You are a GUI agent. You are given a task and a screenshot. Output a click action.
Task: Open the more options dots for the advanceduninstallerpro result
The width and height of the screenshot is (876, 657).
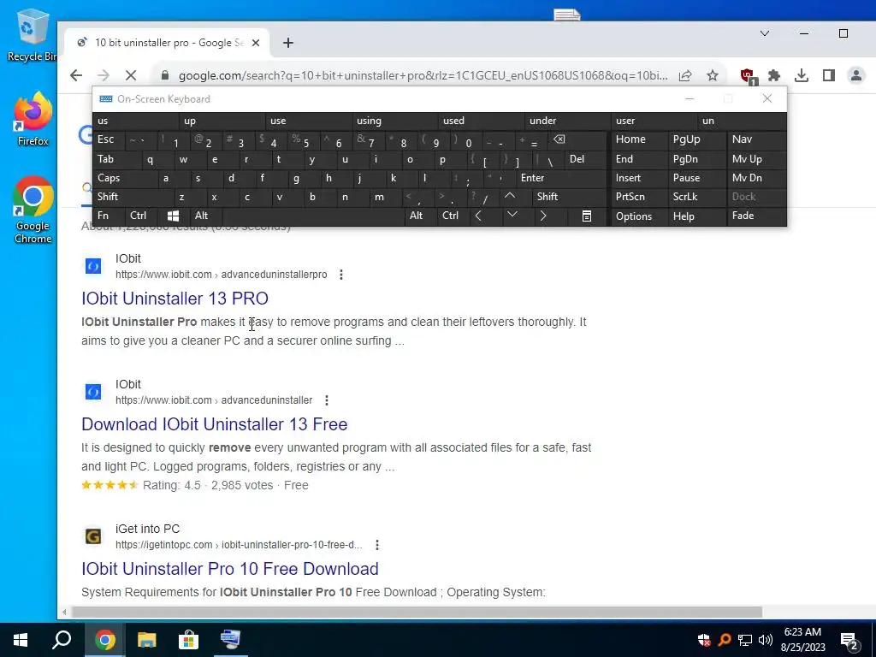340,275
